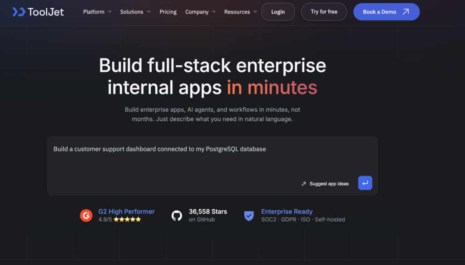Click the 36,558 Stars on GitHub text
This screenshot has height=265, width=465.
(208, 211)
